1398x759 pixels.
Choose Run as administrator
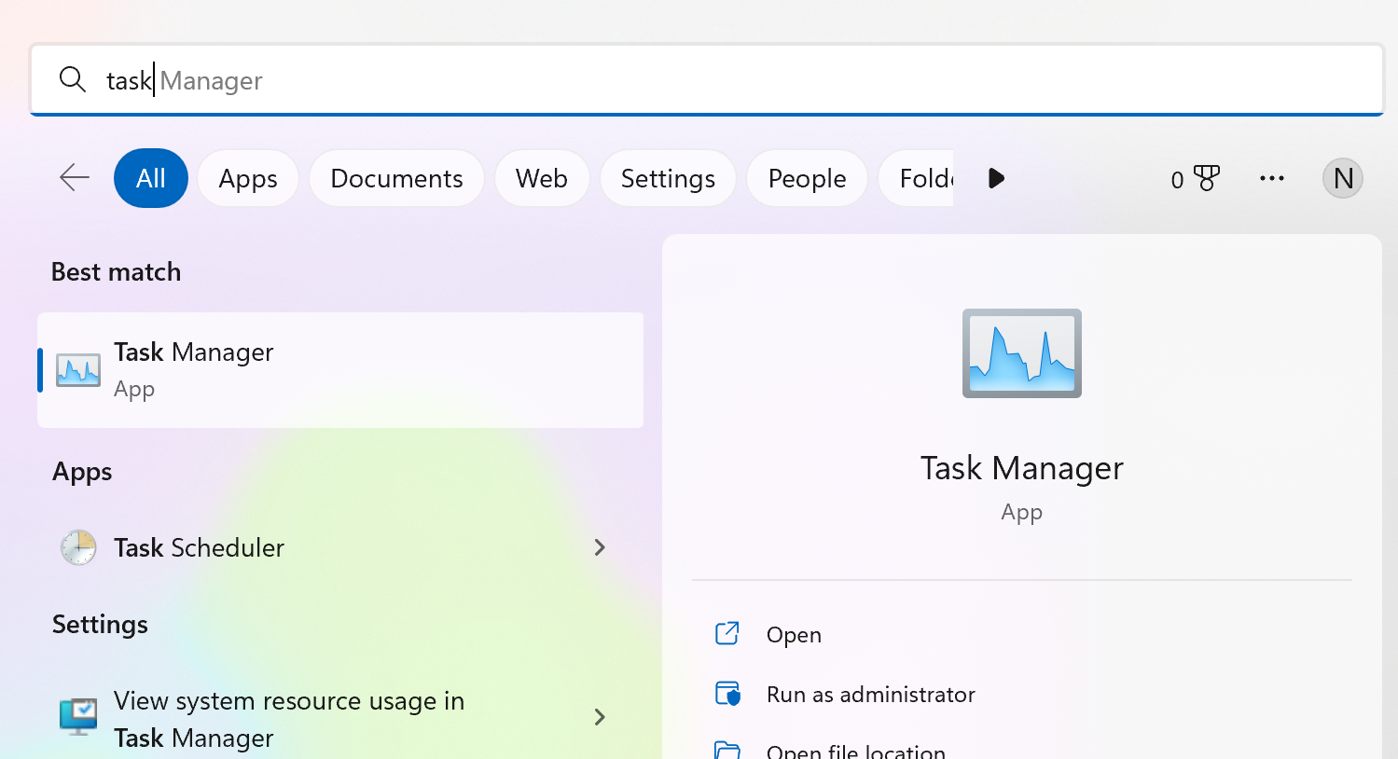tap(871, 695)
